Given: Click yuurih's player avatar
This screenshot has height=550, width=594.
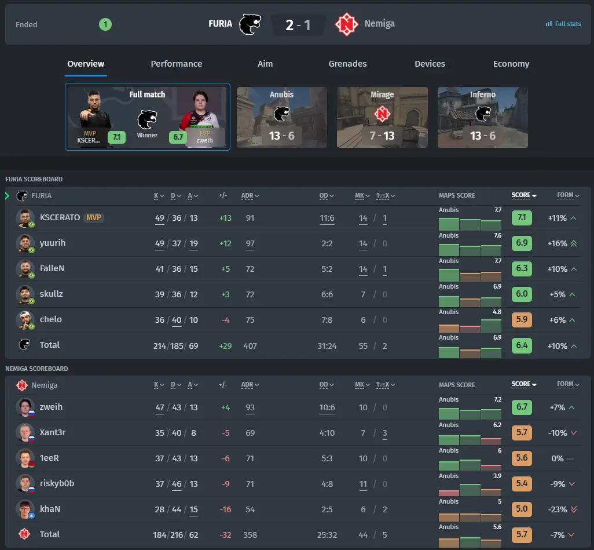Looking at the screenshot, I should coord(25,243).
